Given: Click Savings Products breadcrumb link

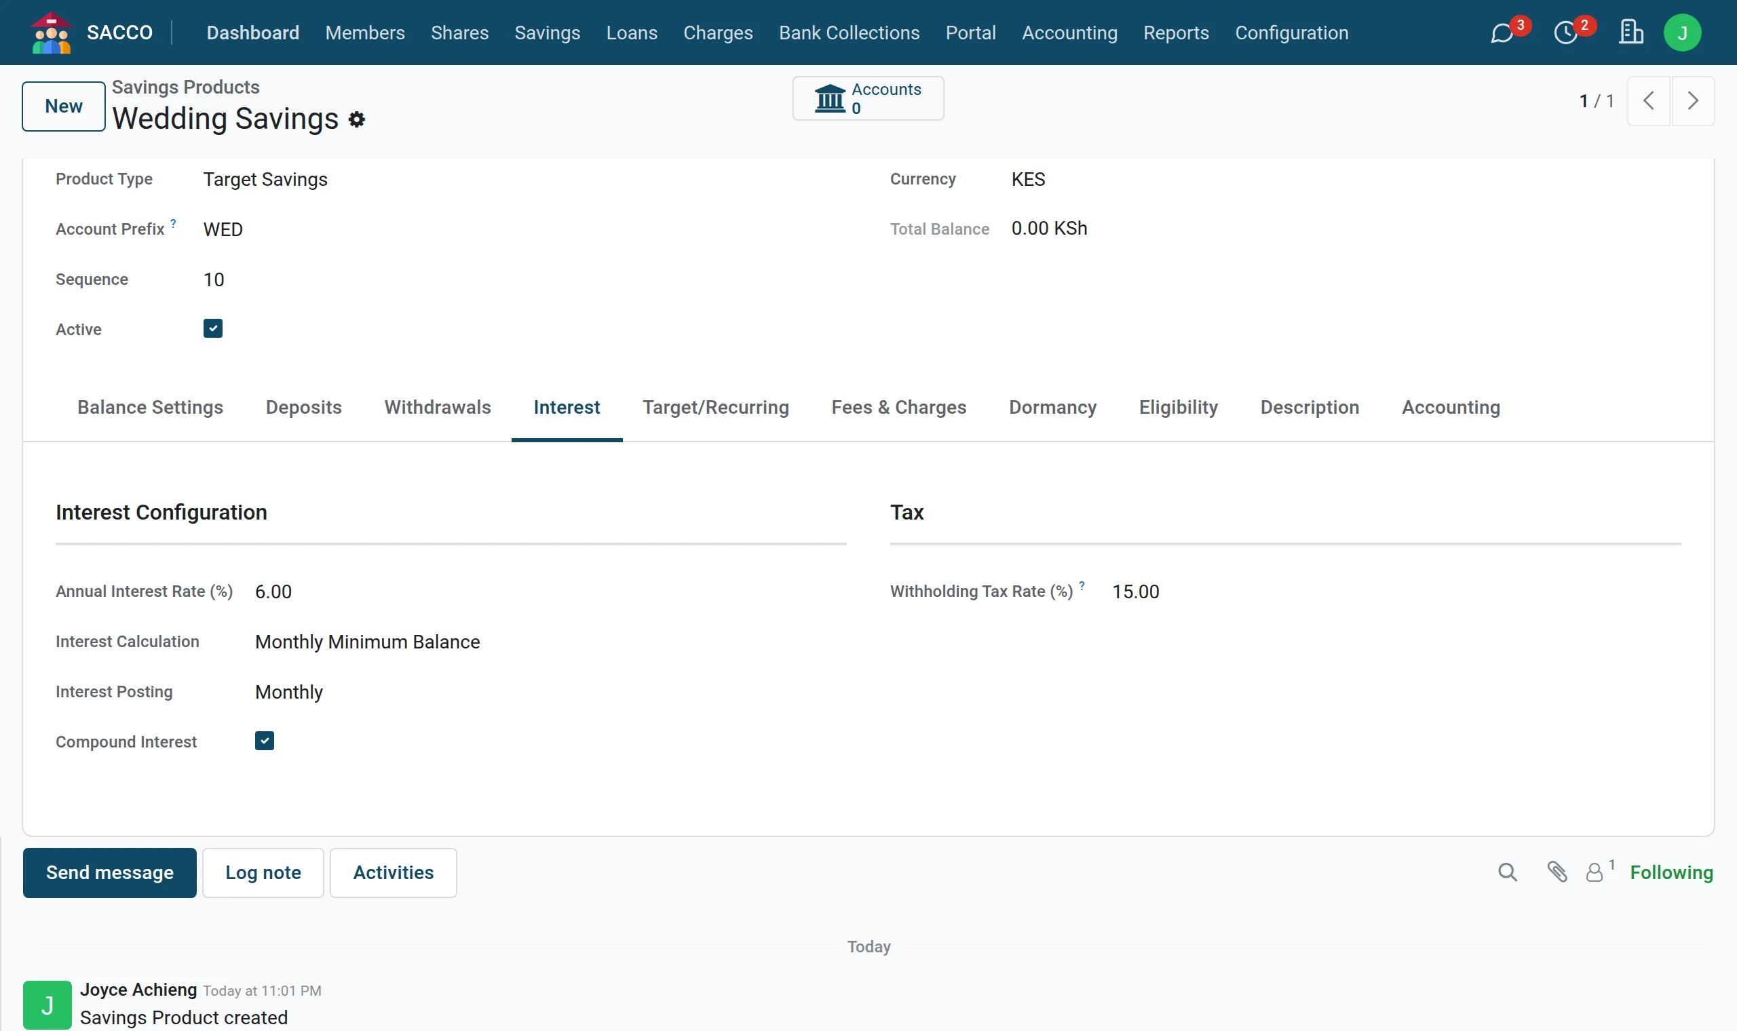Looking at the screenshot, I should click(x=185, y=87).
